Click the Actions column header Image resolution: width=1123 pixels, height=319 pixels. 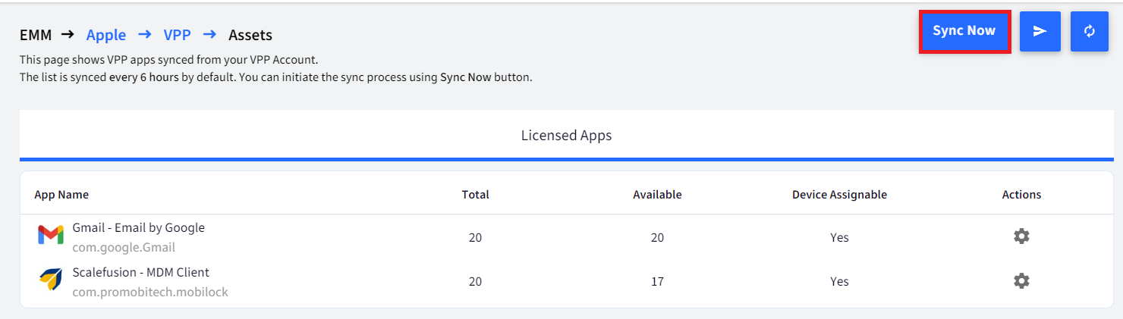coord(1021,195)
